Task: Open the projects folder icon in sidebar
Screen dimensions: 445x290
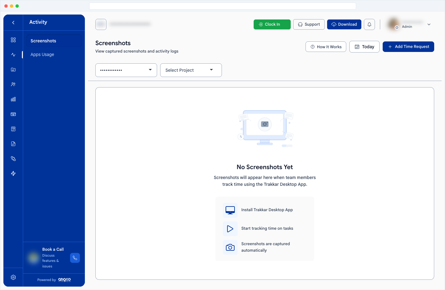Action: pyautogui.click(x=13, y=70)
